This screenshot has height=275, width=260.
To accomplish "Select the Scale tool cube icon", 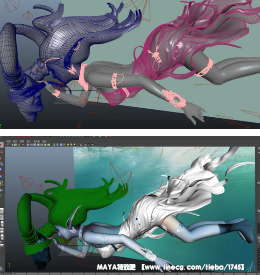I will pos(1,176).
